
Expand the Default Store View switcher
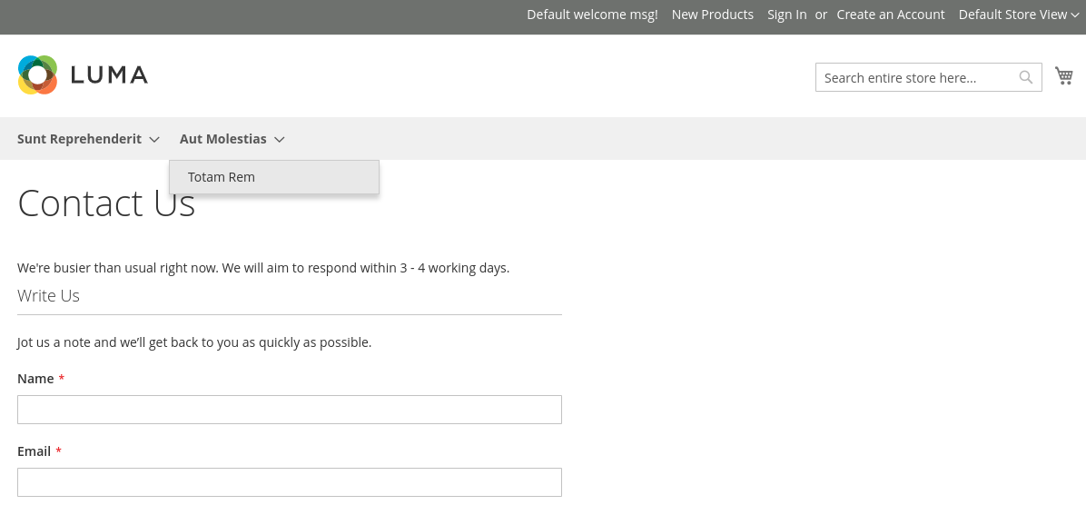click(x=1018, y=15)
